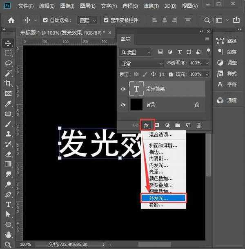Select the Horizontal Type tool
Screen dimensions: 245x249
(x=8, y=204)
